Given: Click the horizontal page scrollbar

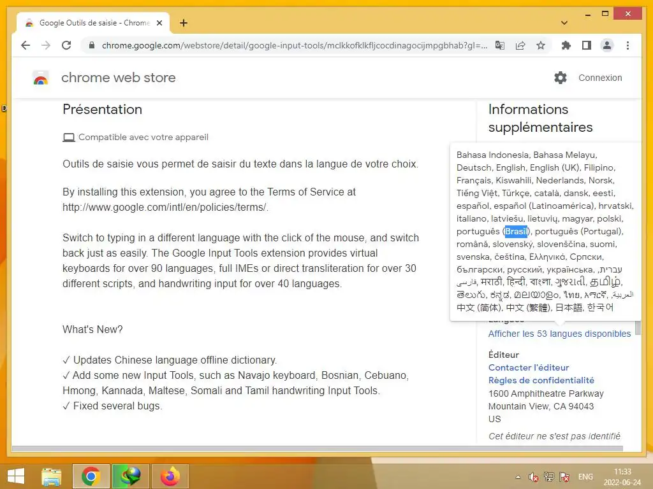Looking at the screenshot, I should 318,449.
